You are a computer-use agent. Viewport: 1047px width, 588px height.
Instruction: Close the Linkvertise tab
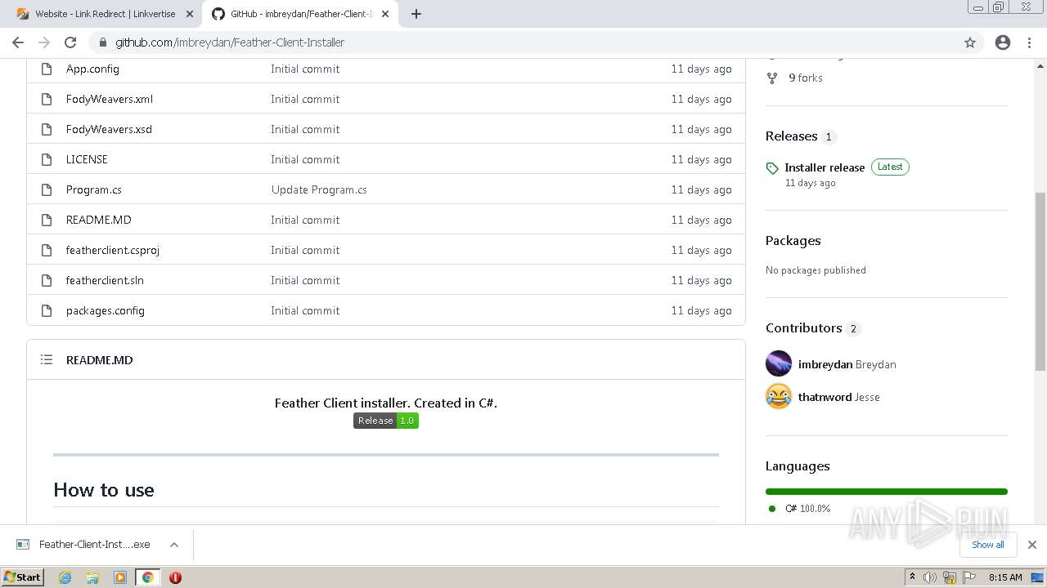189,14
